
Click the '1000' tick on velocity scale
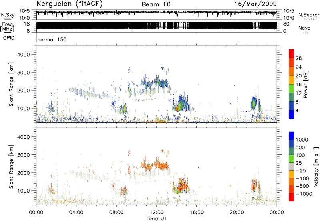pyautogui.click(x=302, y=140)
